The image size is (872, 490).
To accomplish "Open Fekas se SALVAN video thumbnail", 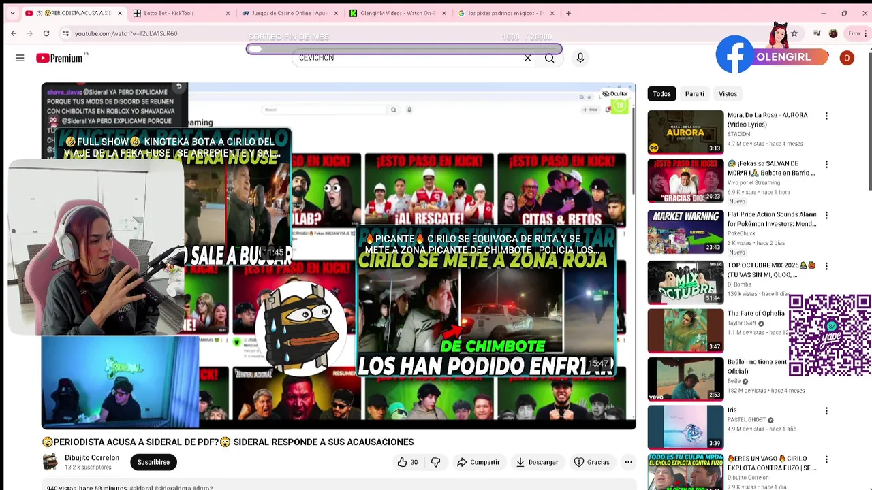I will (685, 181).
